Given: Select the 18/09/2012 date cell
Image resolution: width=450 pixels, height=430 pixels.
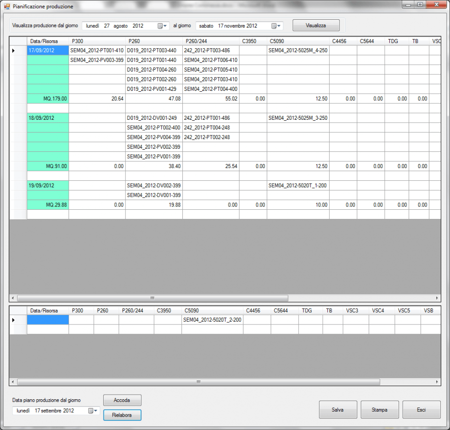Looking at the screenshot, I should 48,118.
